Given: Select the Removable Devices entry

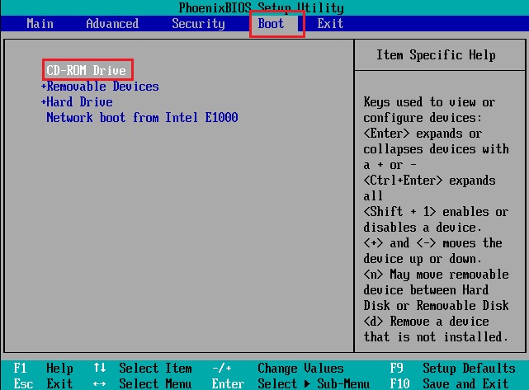Looking at the screenshot, I should coord(102,87).
